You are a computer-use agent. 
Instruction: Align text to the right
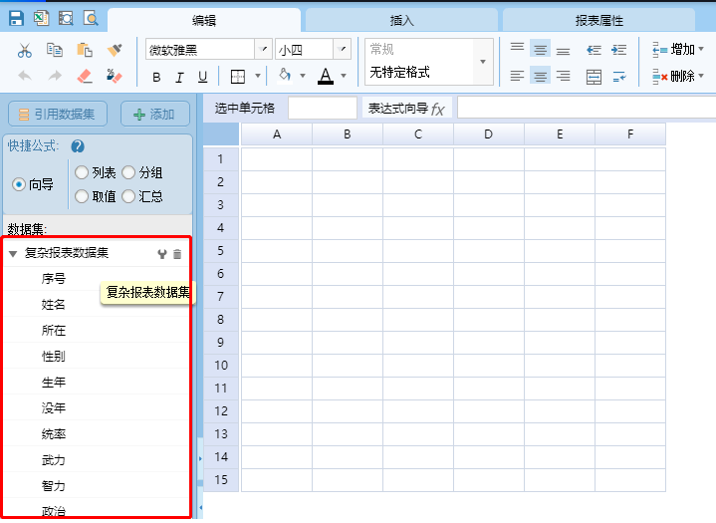click(563, 76)
